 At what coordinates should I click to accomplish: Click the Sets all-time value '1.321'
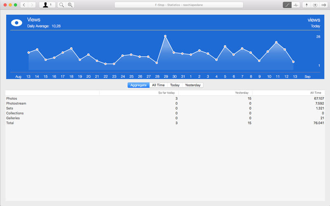320,108
